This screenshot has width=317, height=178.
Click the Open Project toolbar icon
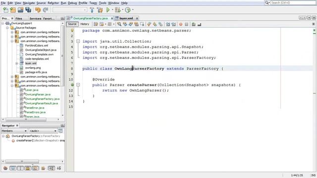tap(20, 10)
